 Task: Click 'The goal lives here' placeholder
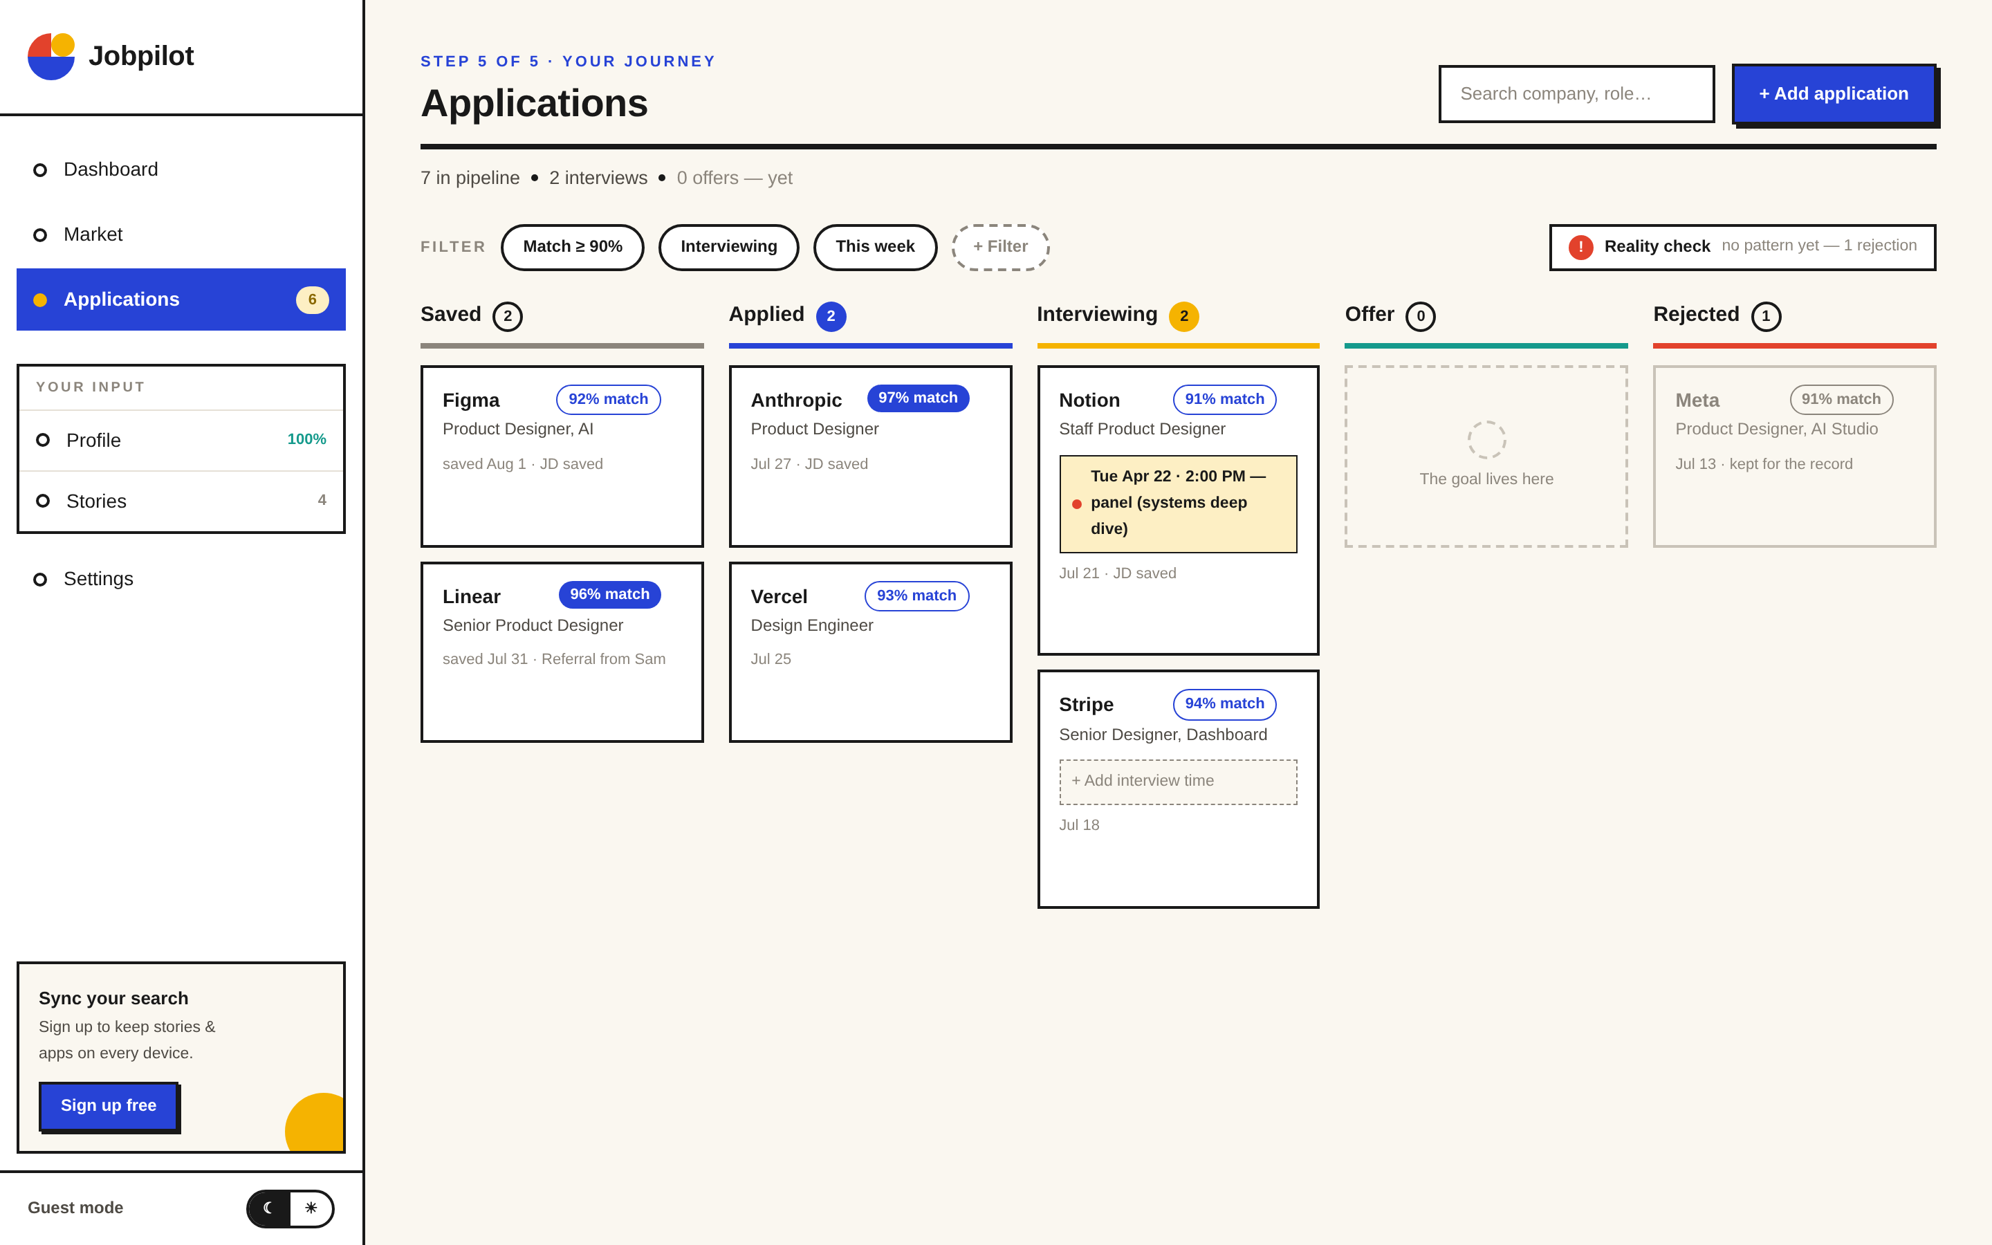(x=1486, y=479)
